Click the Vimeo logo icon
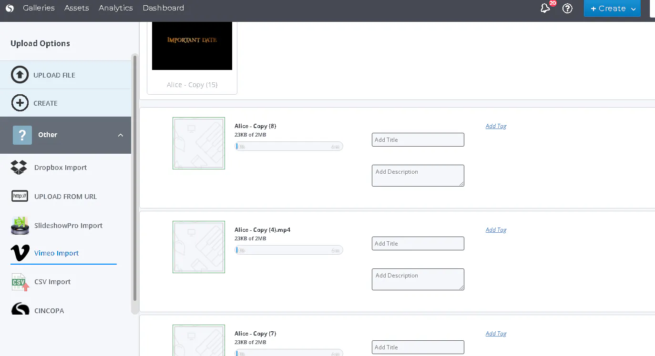Screen dimensions: 655x356 [x=20, y=253]
